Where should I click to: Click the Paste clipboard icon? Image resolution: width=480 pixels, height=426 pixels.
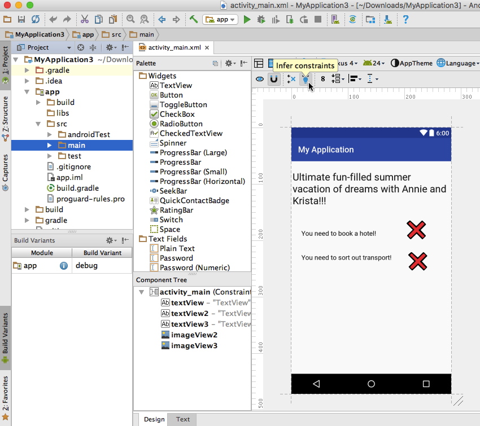point(113,19)
